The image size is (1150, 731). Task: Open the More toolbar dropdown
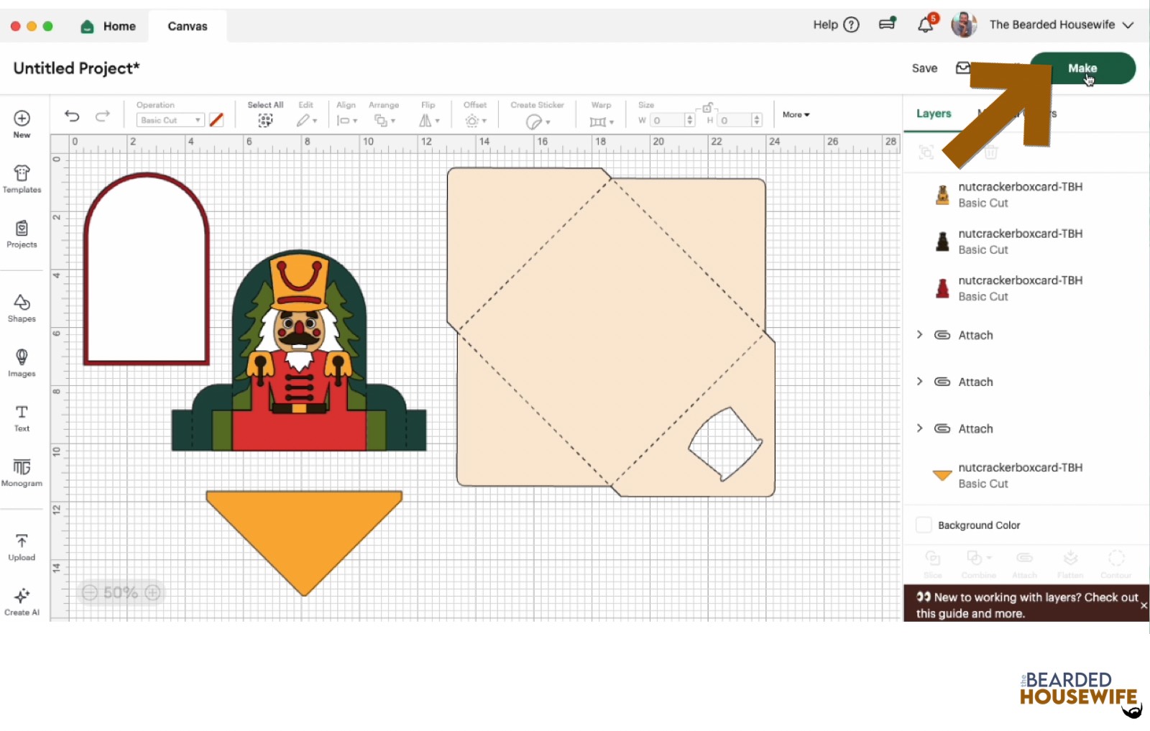796,115
